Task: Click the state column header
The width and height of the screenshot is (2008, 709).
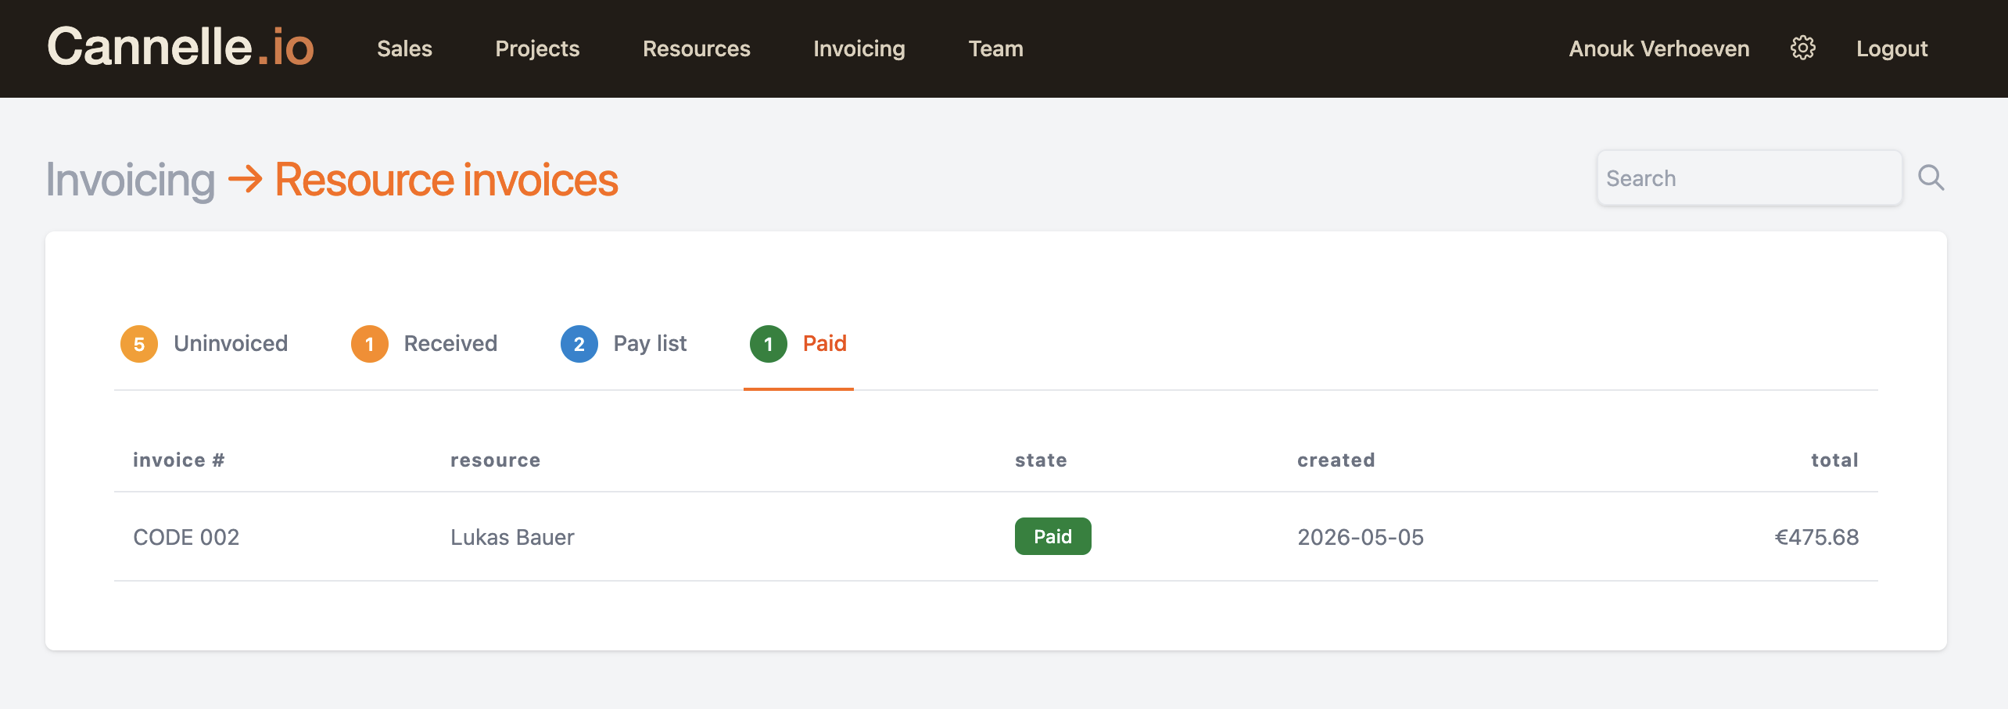Action: pyautogui.click(x=1041, y=460)
